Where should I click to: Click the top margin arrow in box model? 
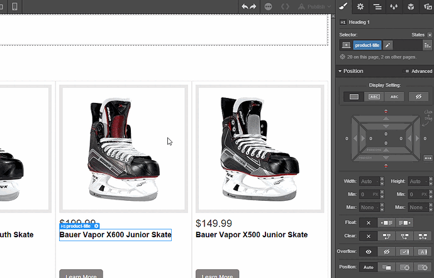coord(386,119)
